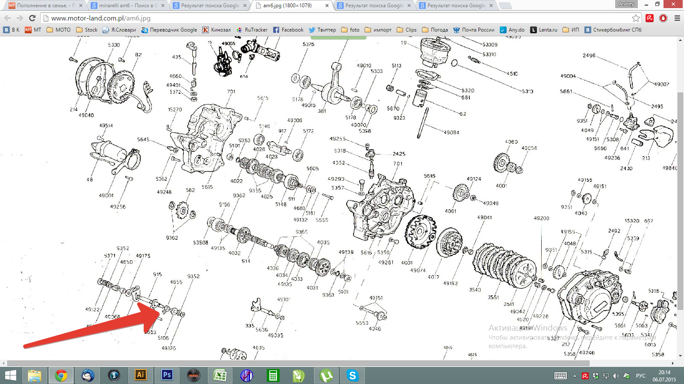684x384 pixels.
Task: Bookmark this page with the star
Action: [636, 18]
